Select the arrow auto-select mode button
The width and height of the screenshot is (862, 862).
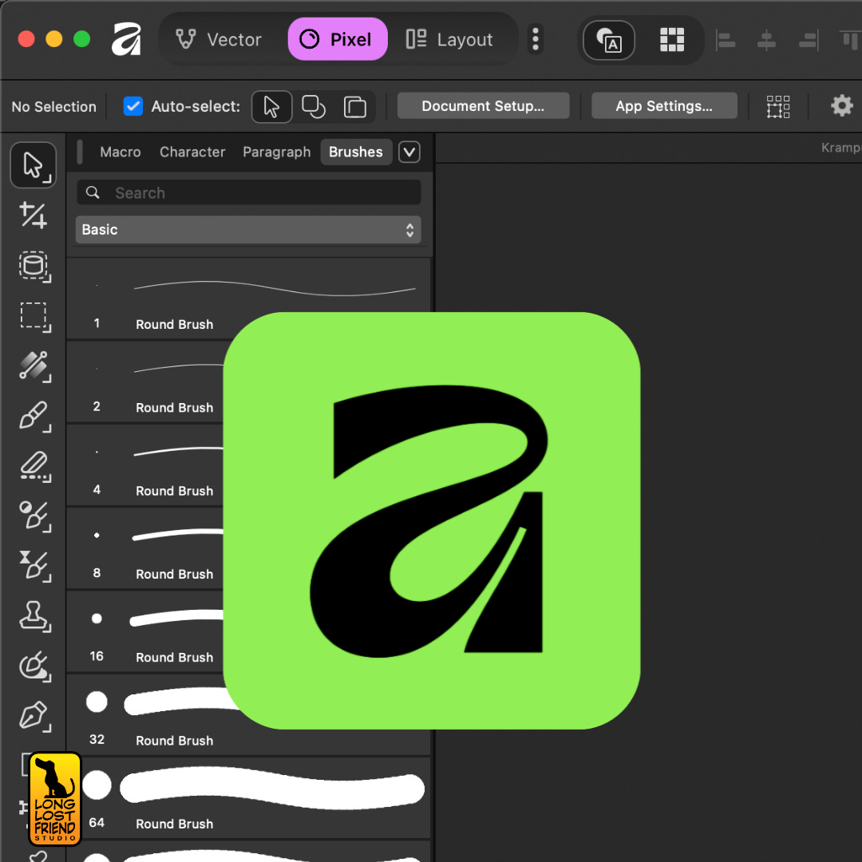pyautogui.click(x=271, y=107)
